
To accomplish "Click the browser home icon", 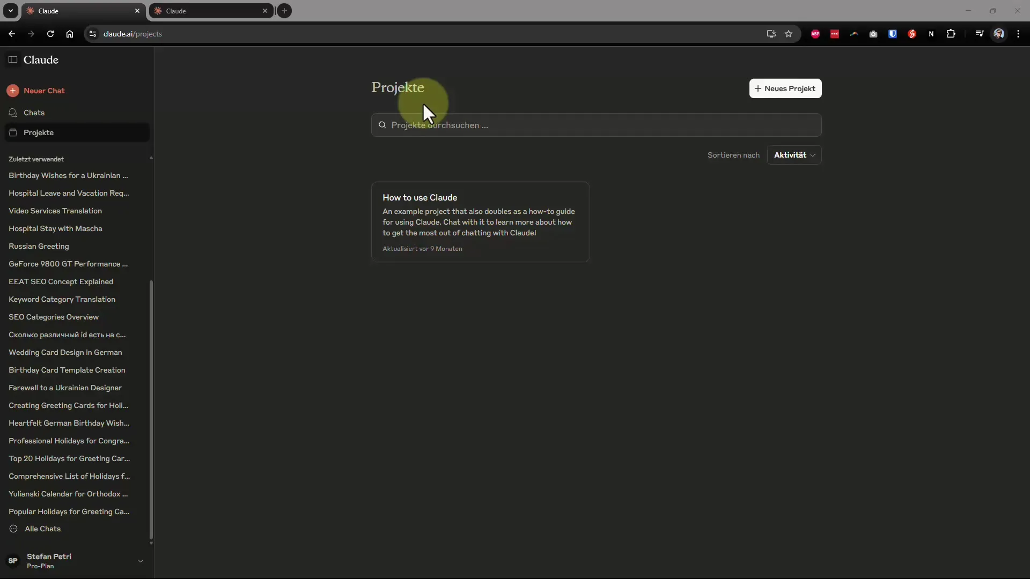I will pos(70,34).
